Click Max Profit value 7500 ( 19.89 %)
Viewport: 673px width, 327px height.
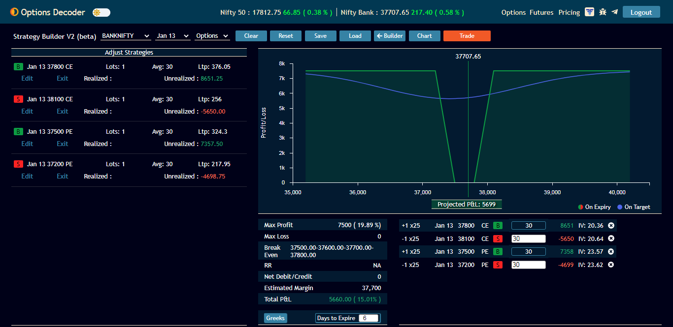(x=359, y=225)
